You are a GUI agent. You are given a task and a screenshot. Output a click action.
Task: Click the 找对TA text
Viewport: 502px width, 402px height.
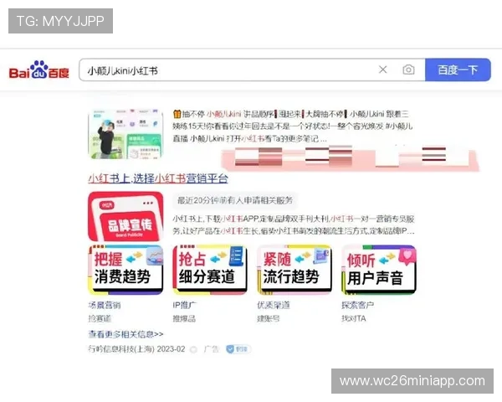pos(354,318)
